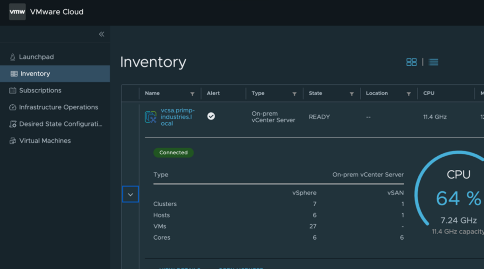The image size is (484, 269).
Task: Click the Cores row label
Action: click(162, 237)
